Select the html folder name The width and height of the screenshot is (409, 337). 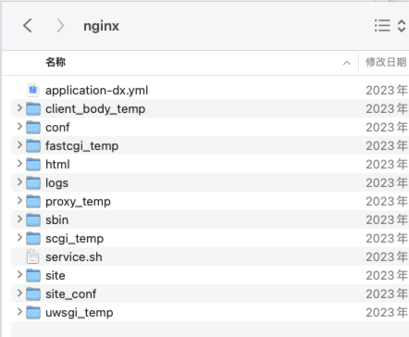tap(57, 164)
